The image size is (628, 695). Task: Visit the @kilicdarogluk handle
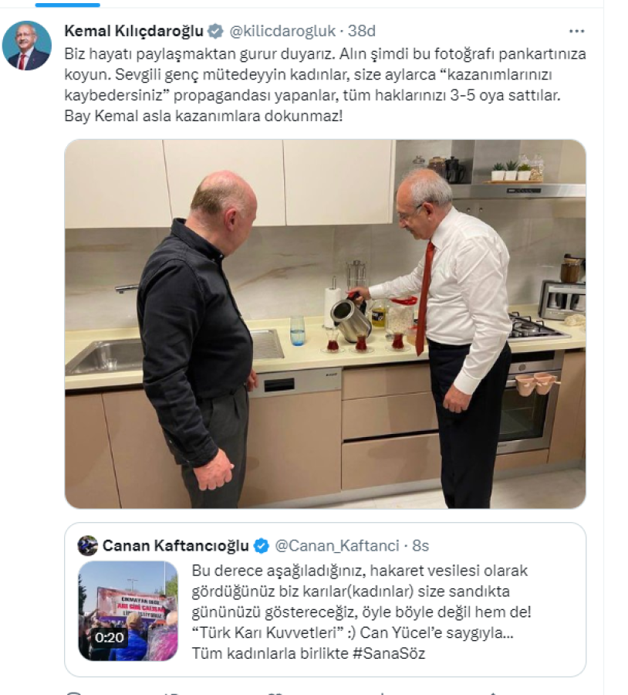[282, 31]
